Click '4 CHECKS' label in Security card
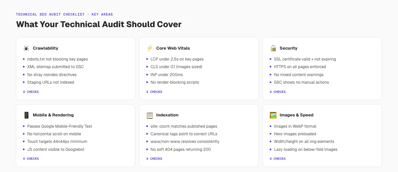The width and height of the screenshot is (398, 172). pos(278,92)
